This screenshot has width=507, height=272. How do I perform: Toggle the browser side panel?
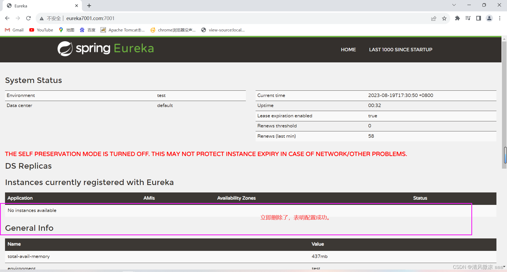pos(478,18)
